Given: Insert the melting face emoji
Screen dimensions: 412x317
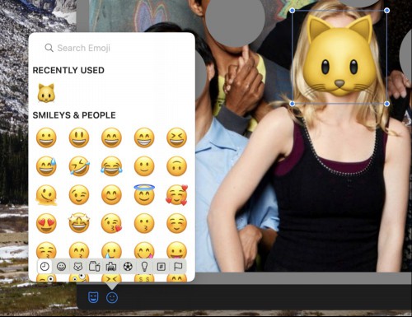Looking at the screenshot, I should pos(46,195).
